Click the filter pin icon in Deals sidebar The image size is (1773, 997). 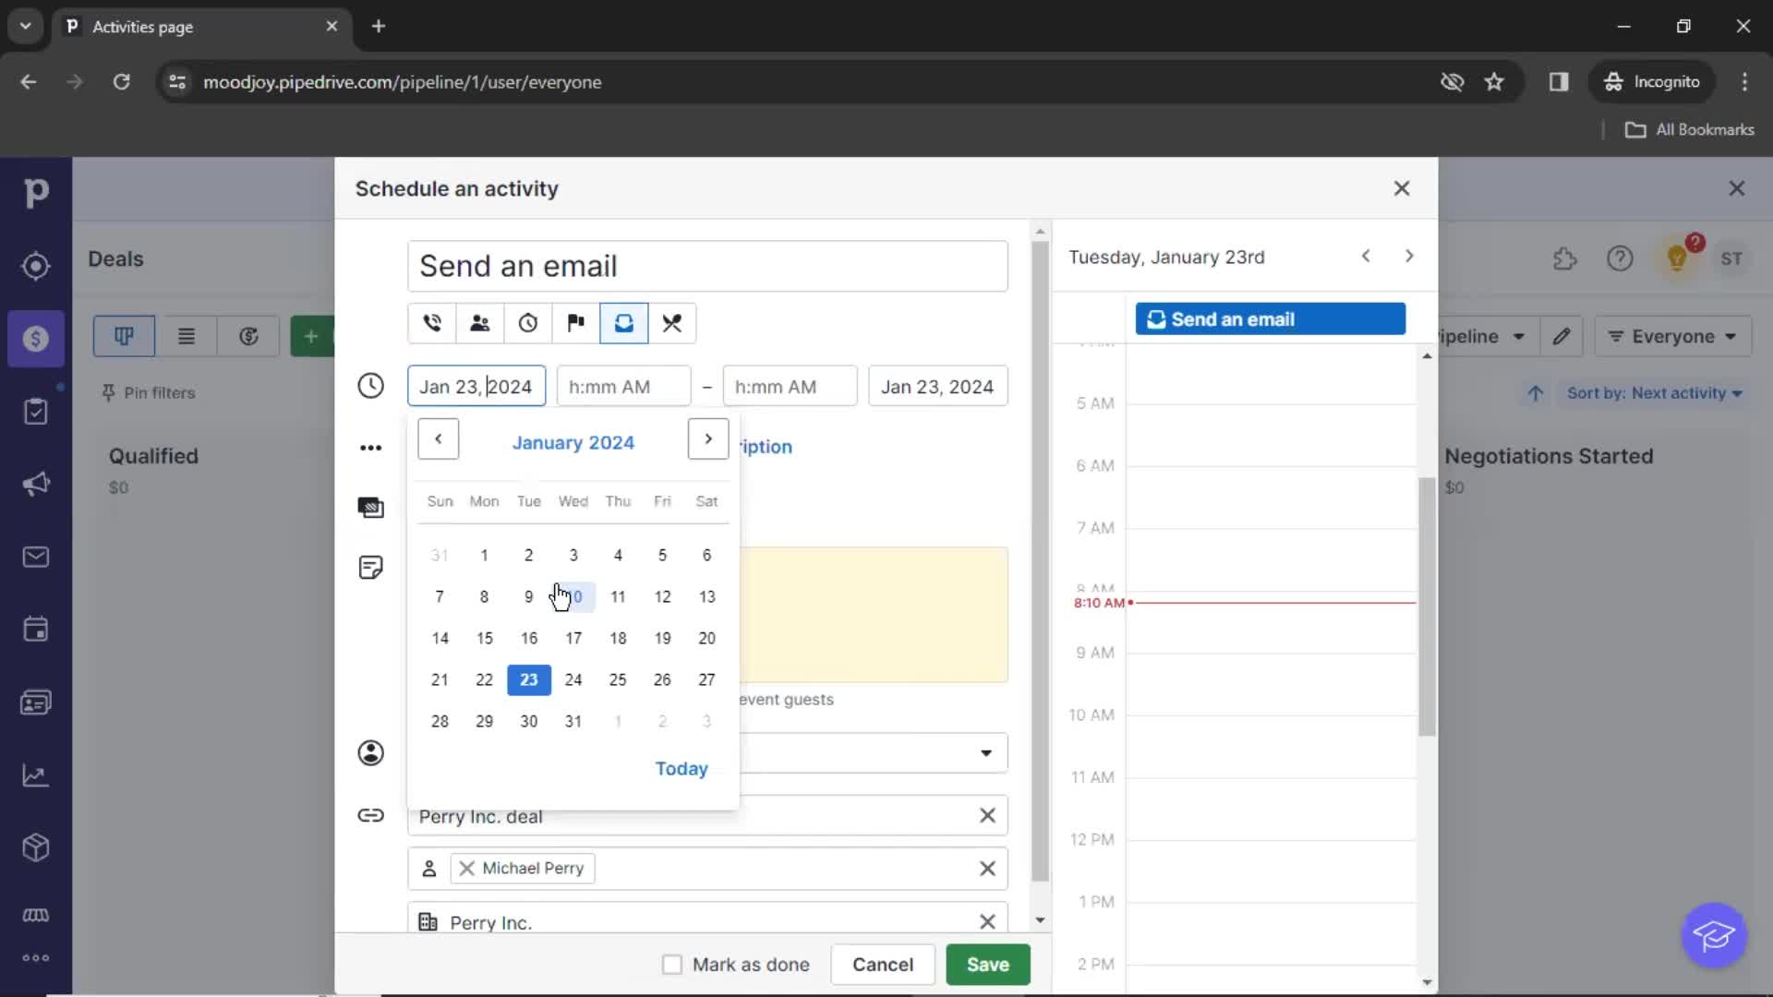click(x=111, y=392)
